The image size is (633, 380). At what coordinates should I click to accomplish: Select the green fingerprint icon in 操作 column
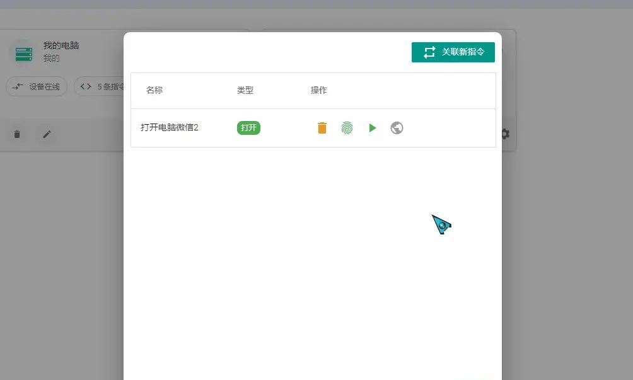[347, 127]
